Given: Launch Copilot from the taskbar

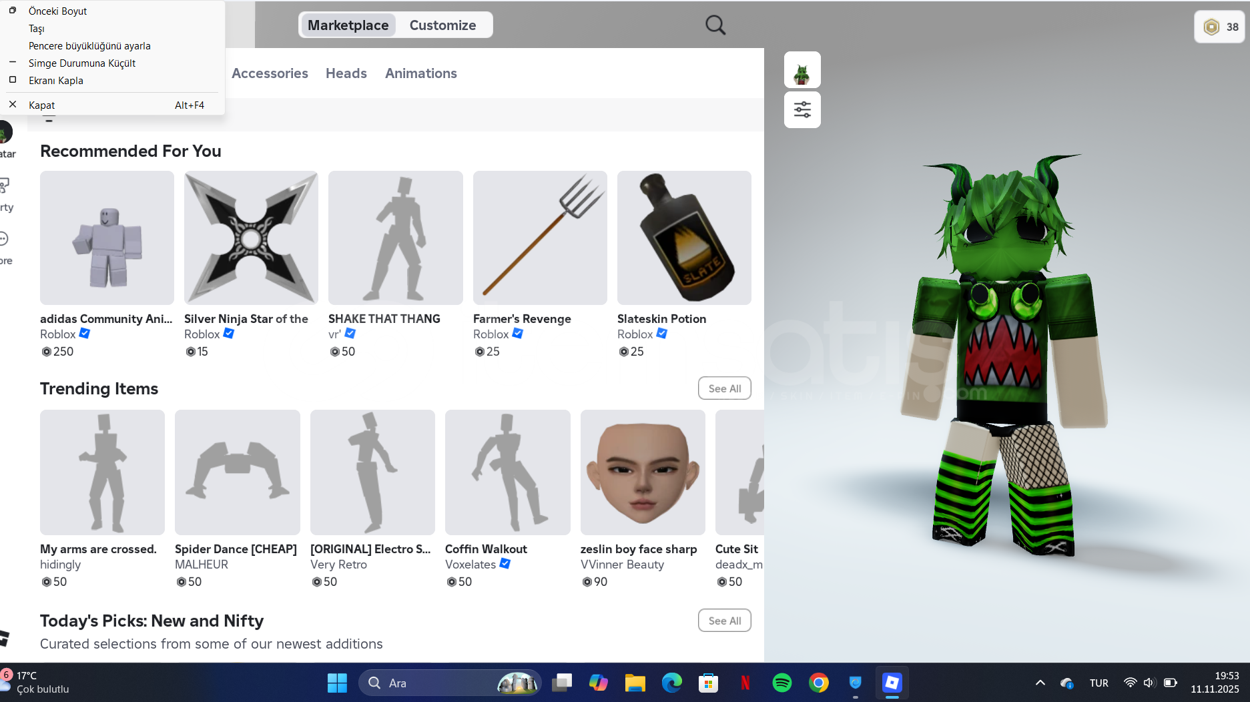Looking at the screenshot, I should tap(599, 683).
